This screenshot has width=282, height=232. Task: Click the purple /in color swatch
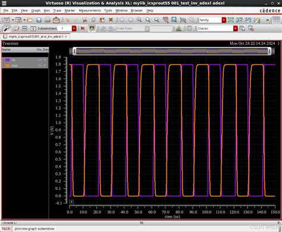[x=7, y=59]
